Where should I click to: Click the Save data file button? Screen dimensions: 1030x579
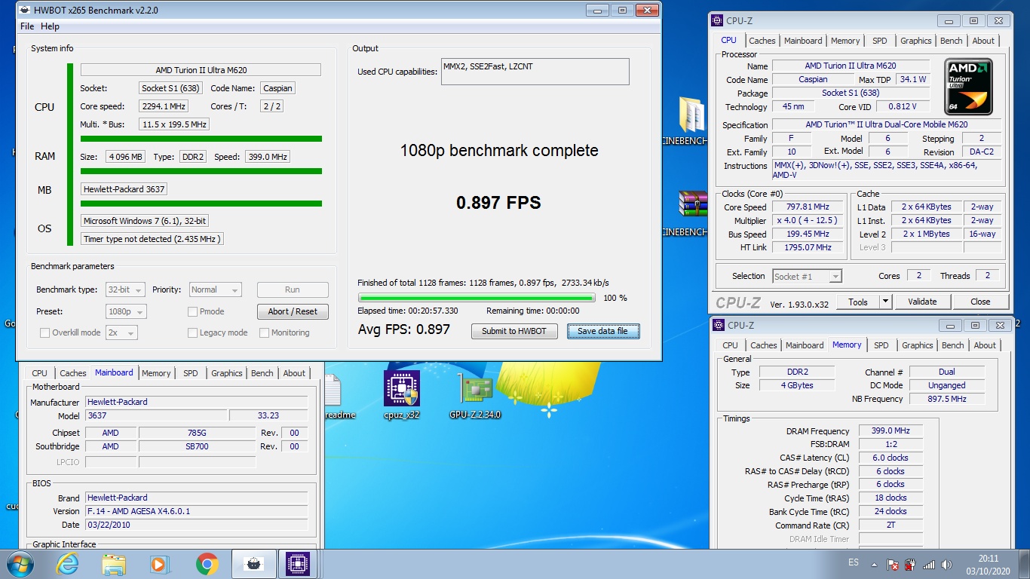(603, 331)
